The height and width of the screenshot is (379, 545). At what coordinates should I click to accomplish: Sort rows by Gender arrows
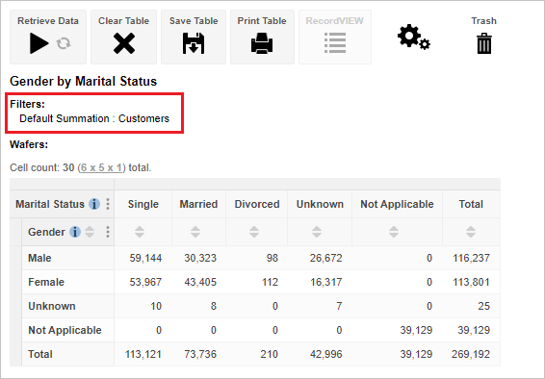(90, 232)
